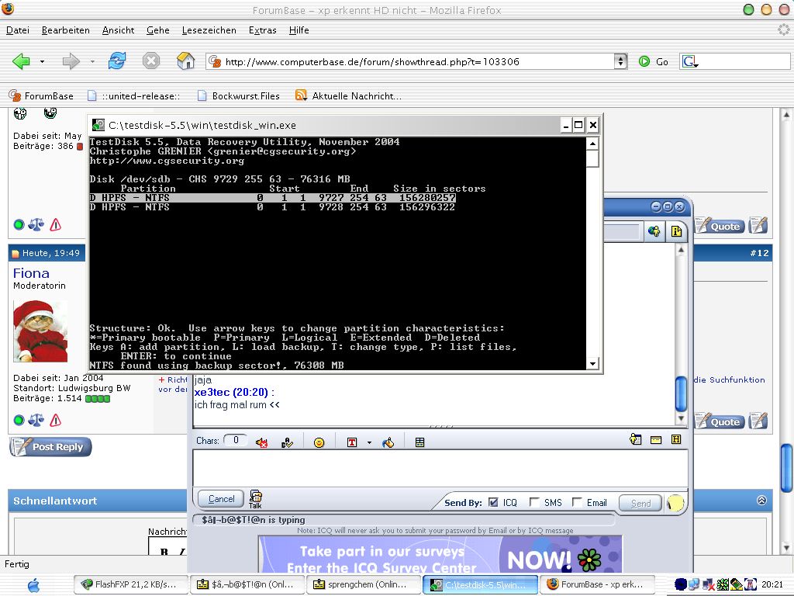Viewport: 794px width, 596px height.
Task: Click the ICQ yellow info icon near top
Action: tap(676, 231)
